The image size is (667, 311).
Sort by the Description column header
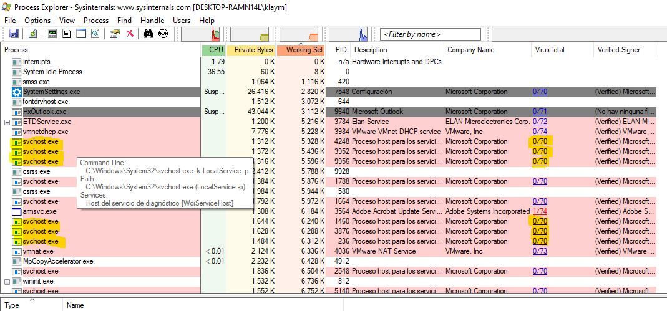397,50
